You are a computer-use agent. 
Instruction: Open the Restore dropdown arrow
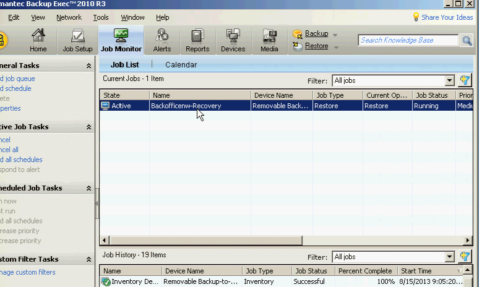click(336, 48)
